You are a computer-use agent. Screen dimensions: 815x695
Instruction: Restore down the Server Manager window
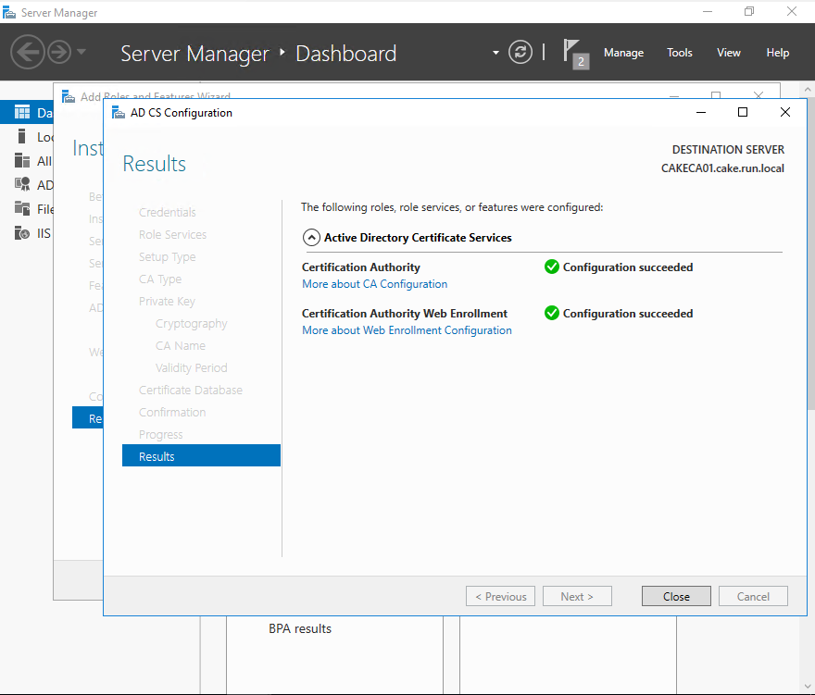(749, 11)
